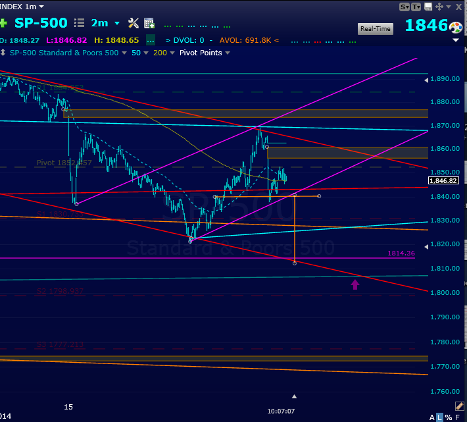This screenshot has height=422, width=467.
Task: Toggle A auto scale mode
Action: pos(431,417)
